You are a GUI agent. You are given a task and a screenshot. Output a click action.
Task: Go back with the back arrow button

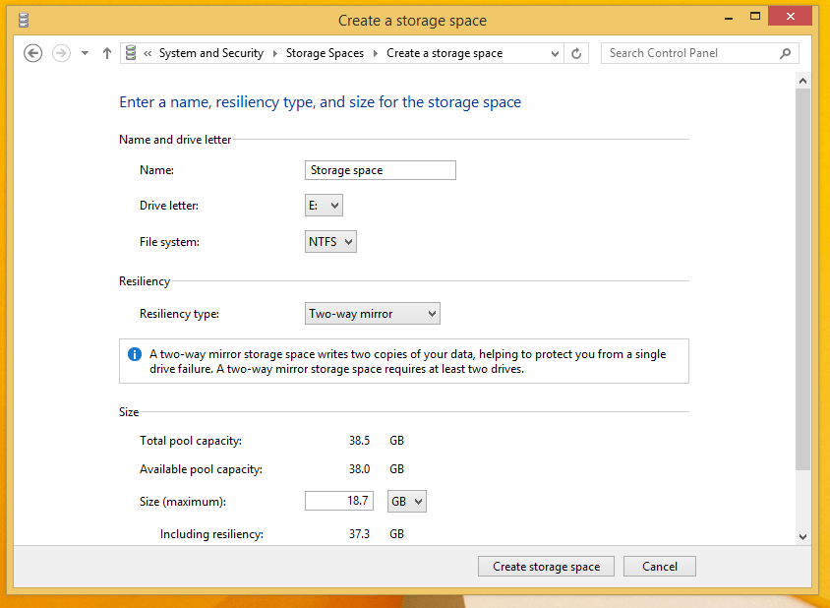pos(32,53)
